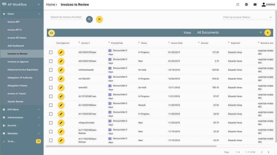Collapse the AP Workflow sidebar arrow

[39, 5]
